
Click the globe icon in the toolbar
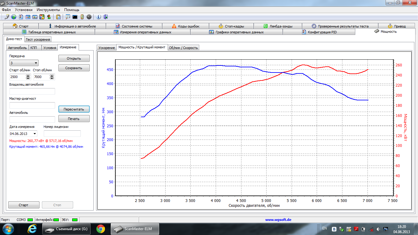click(x=14, y=17)
